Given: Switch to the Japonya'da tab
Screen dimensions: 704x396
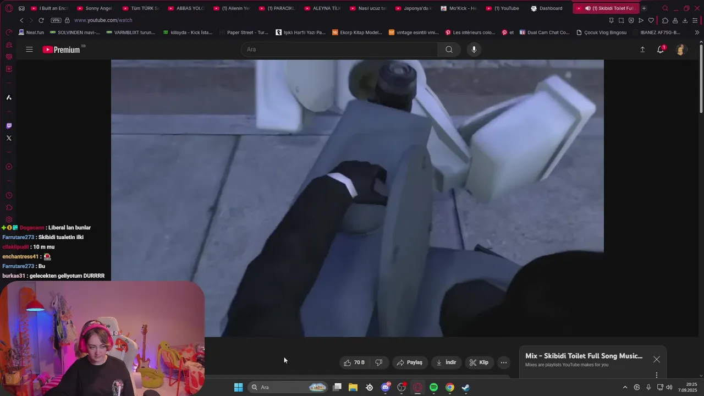Looking at the screenshot, I should pos(413,8).
